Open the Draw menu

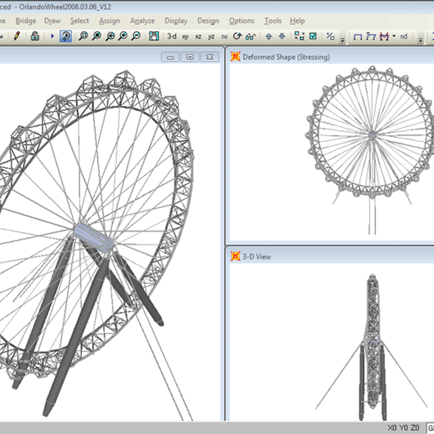coord(52,21)
